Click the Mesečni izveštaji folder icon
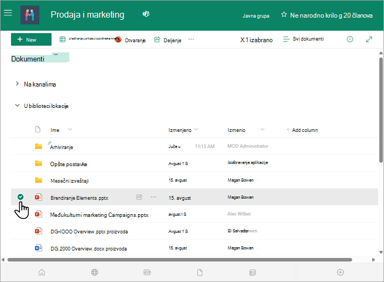 (x=38, y=180)
